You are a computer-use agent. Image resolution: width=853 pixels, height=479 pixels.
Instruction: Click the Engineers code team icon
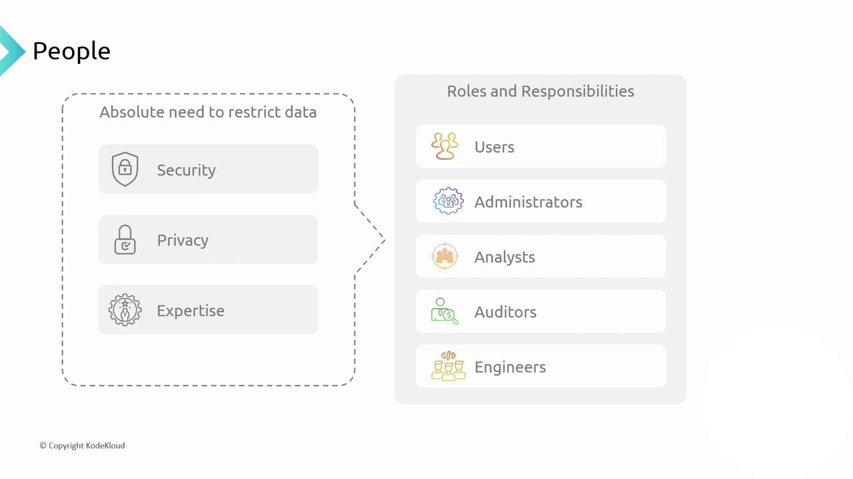click(x=448, y=367)
